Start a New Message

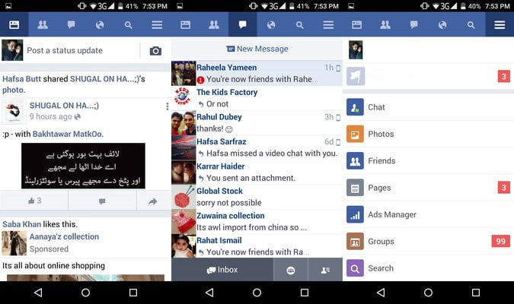click(257, 49)
